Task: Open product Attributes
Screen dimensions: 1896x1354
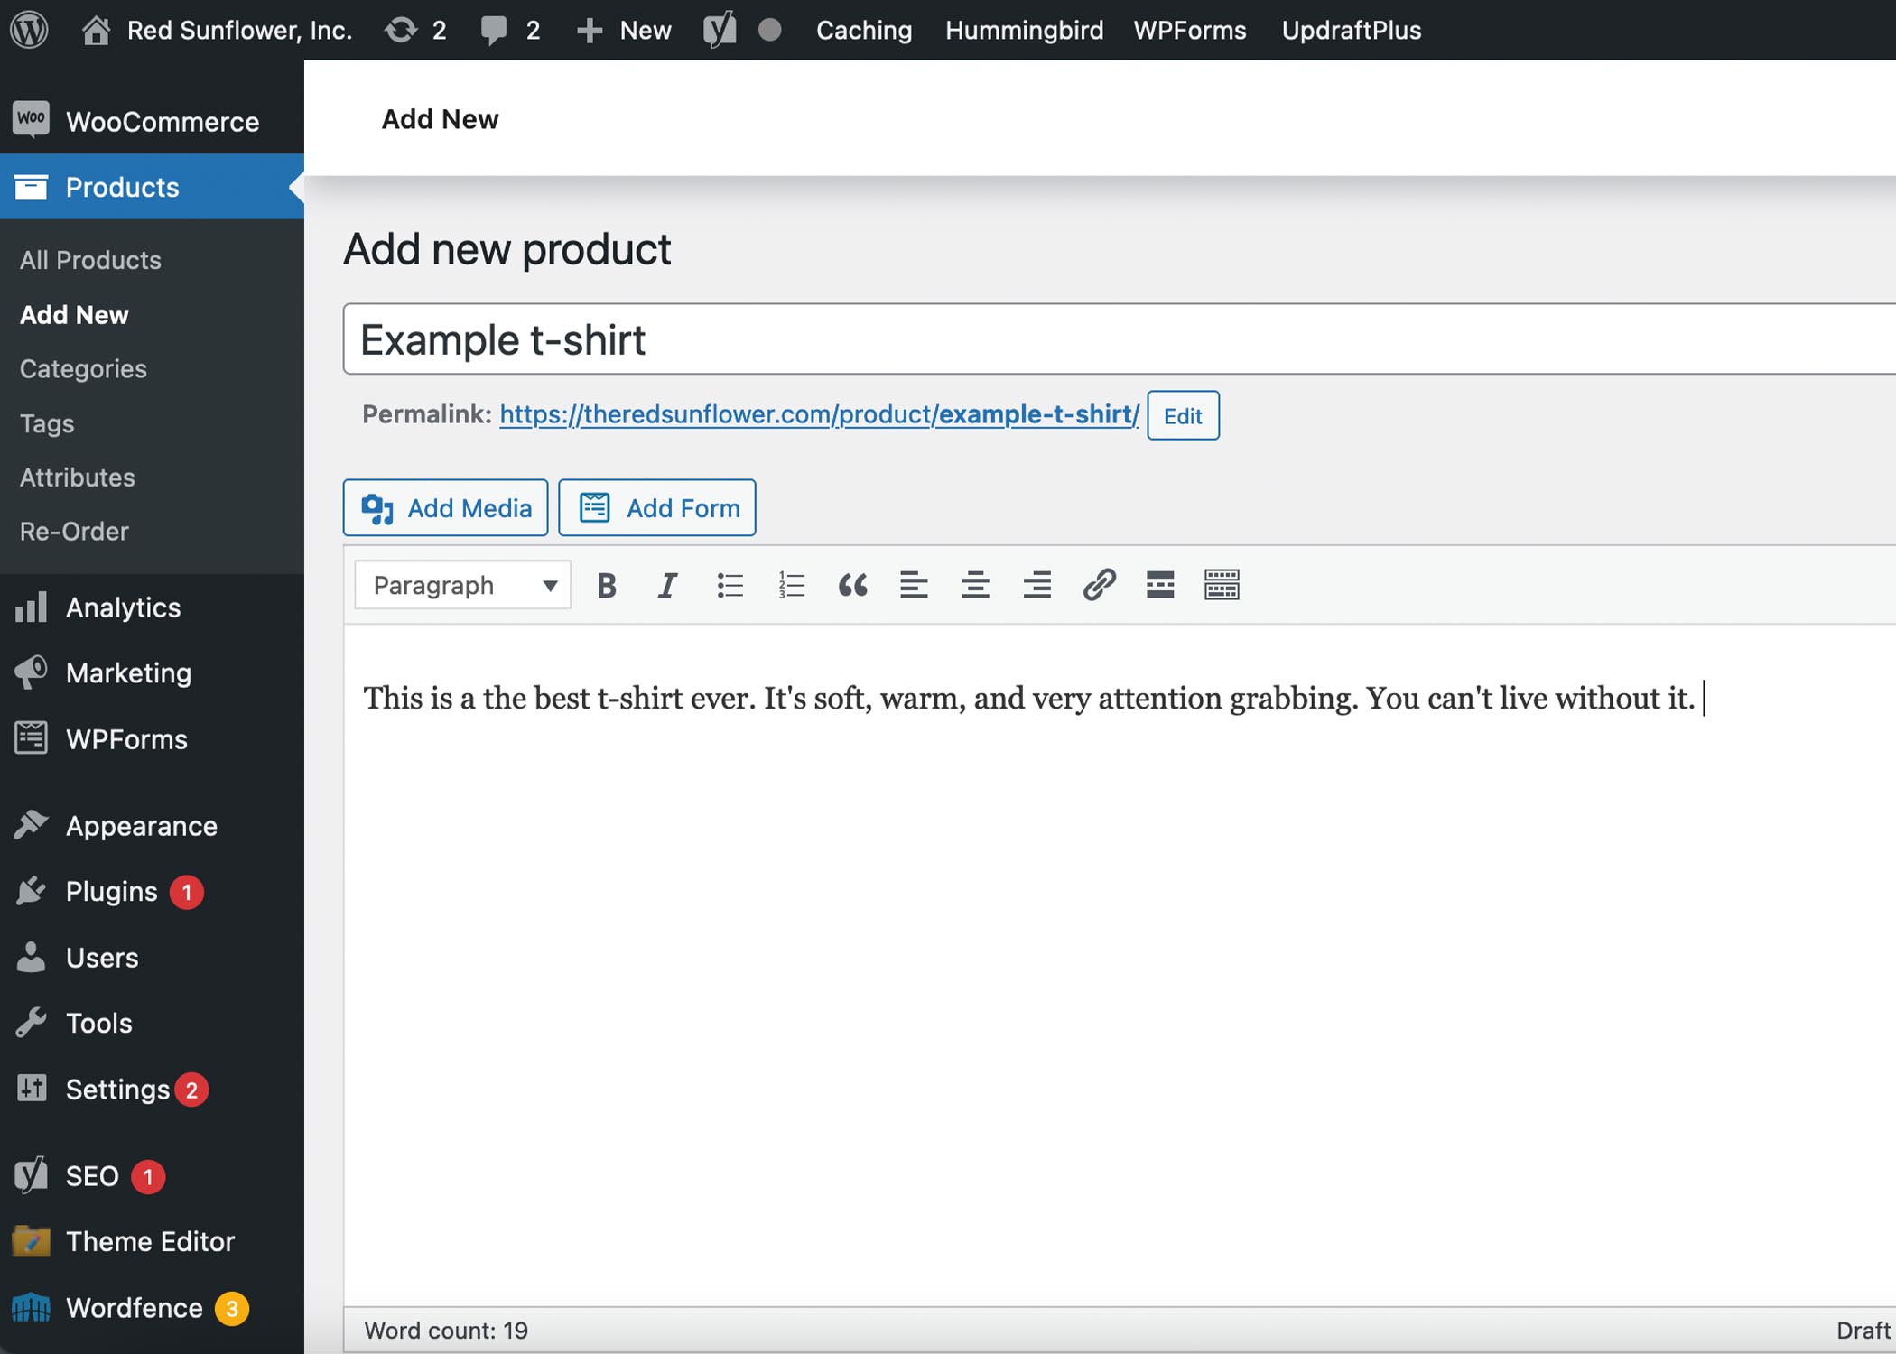Action: tap(78, 477)
